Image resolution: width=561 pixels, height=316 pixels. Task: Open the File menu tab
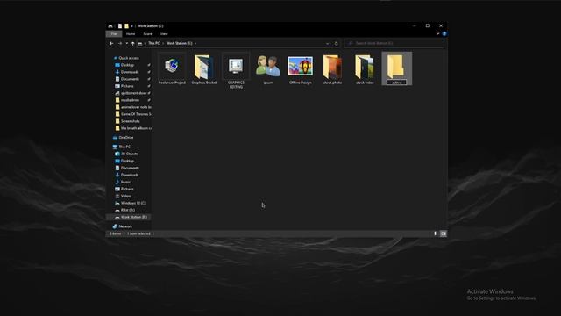pyautogui.click(x=114, y=34)
